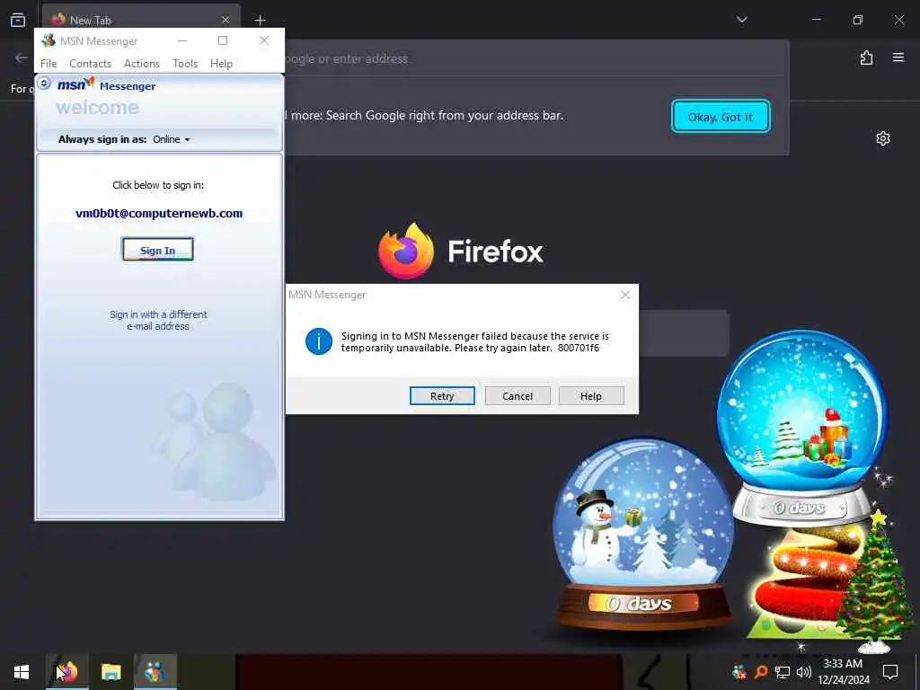Click the vm0b0t@computernewb.com account name
Screen dimensions: 920x690
click(x=158, y=213)
